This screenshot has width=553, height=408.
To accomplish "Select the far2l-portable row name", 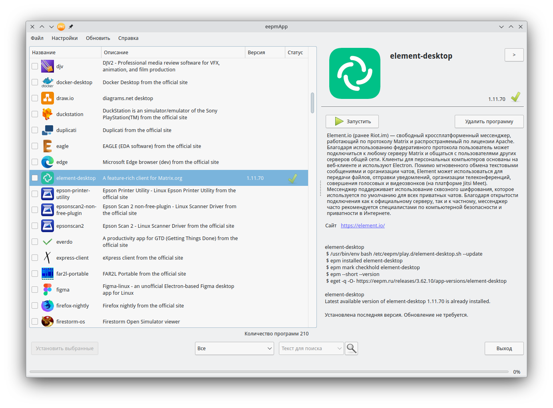I will (72, 274).
